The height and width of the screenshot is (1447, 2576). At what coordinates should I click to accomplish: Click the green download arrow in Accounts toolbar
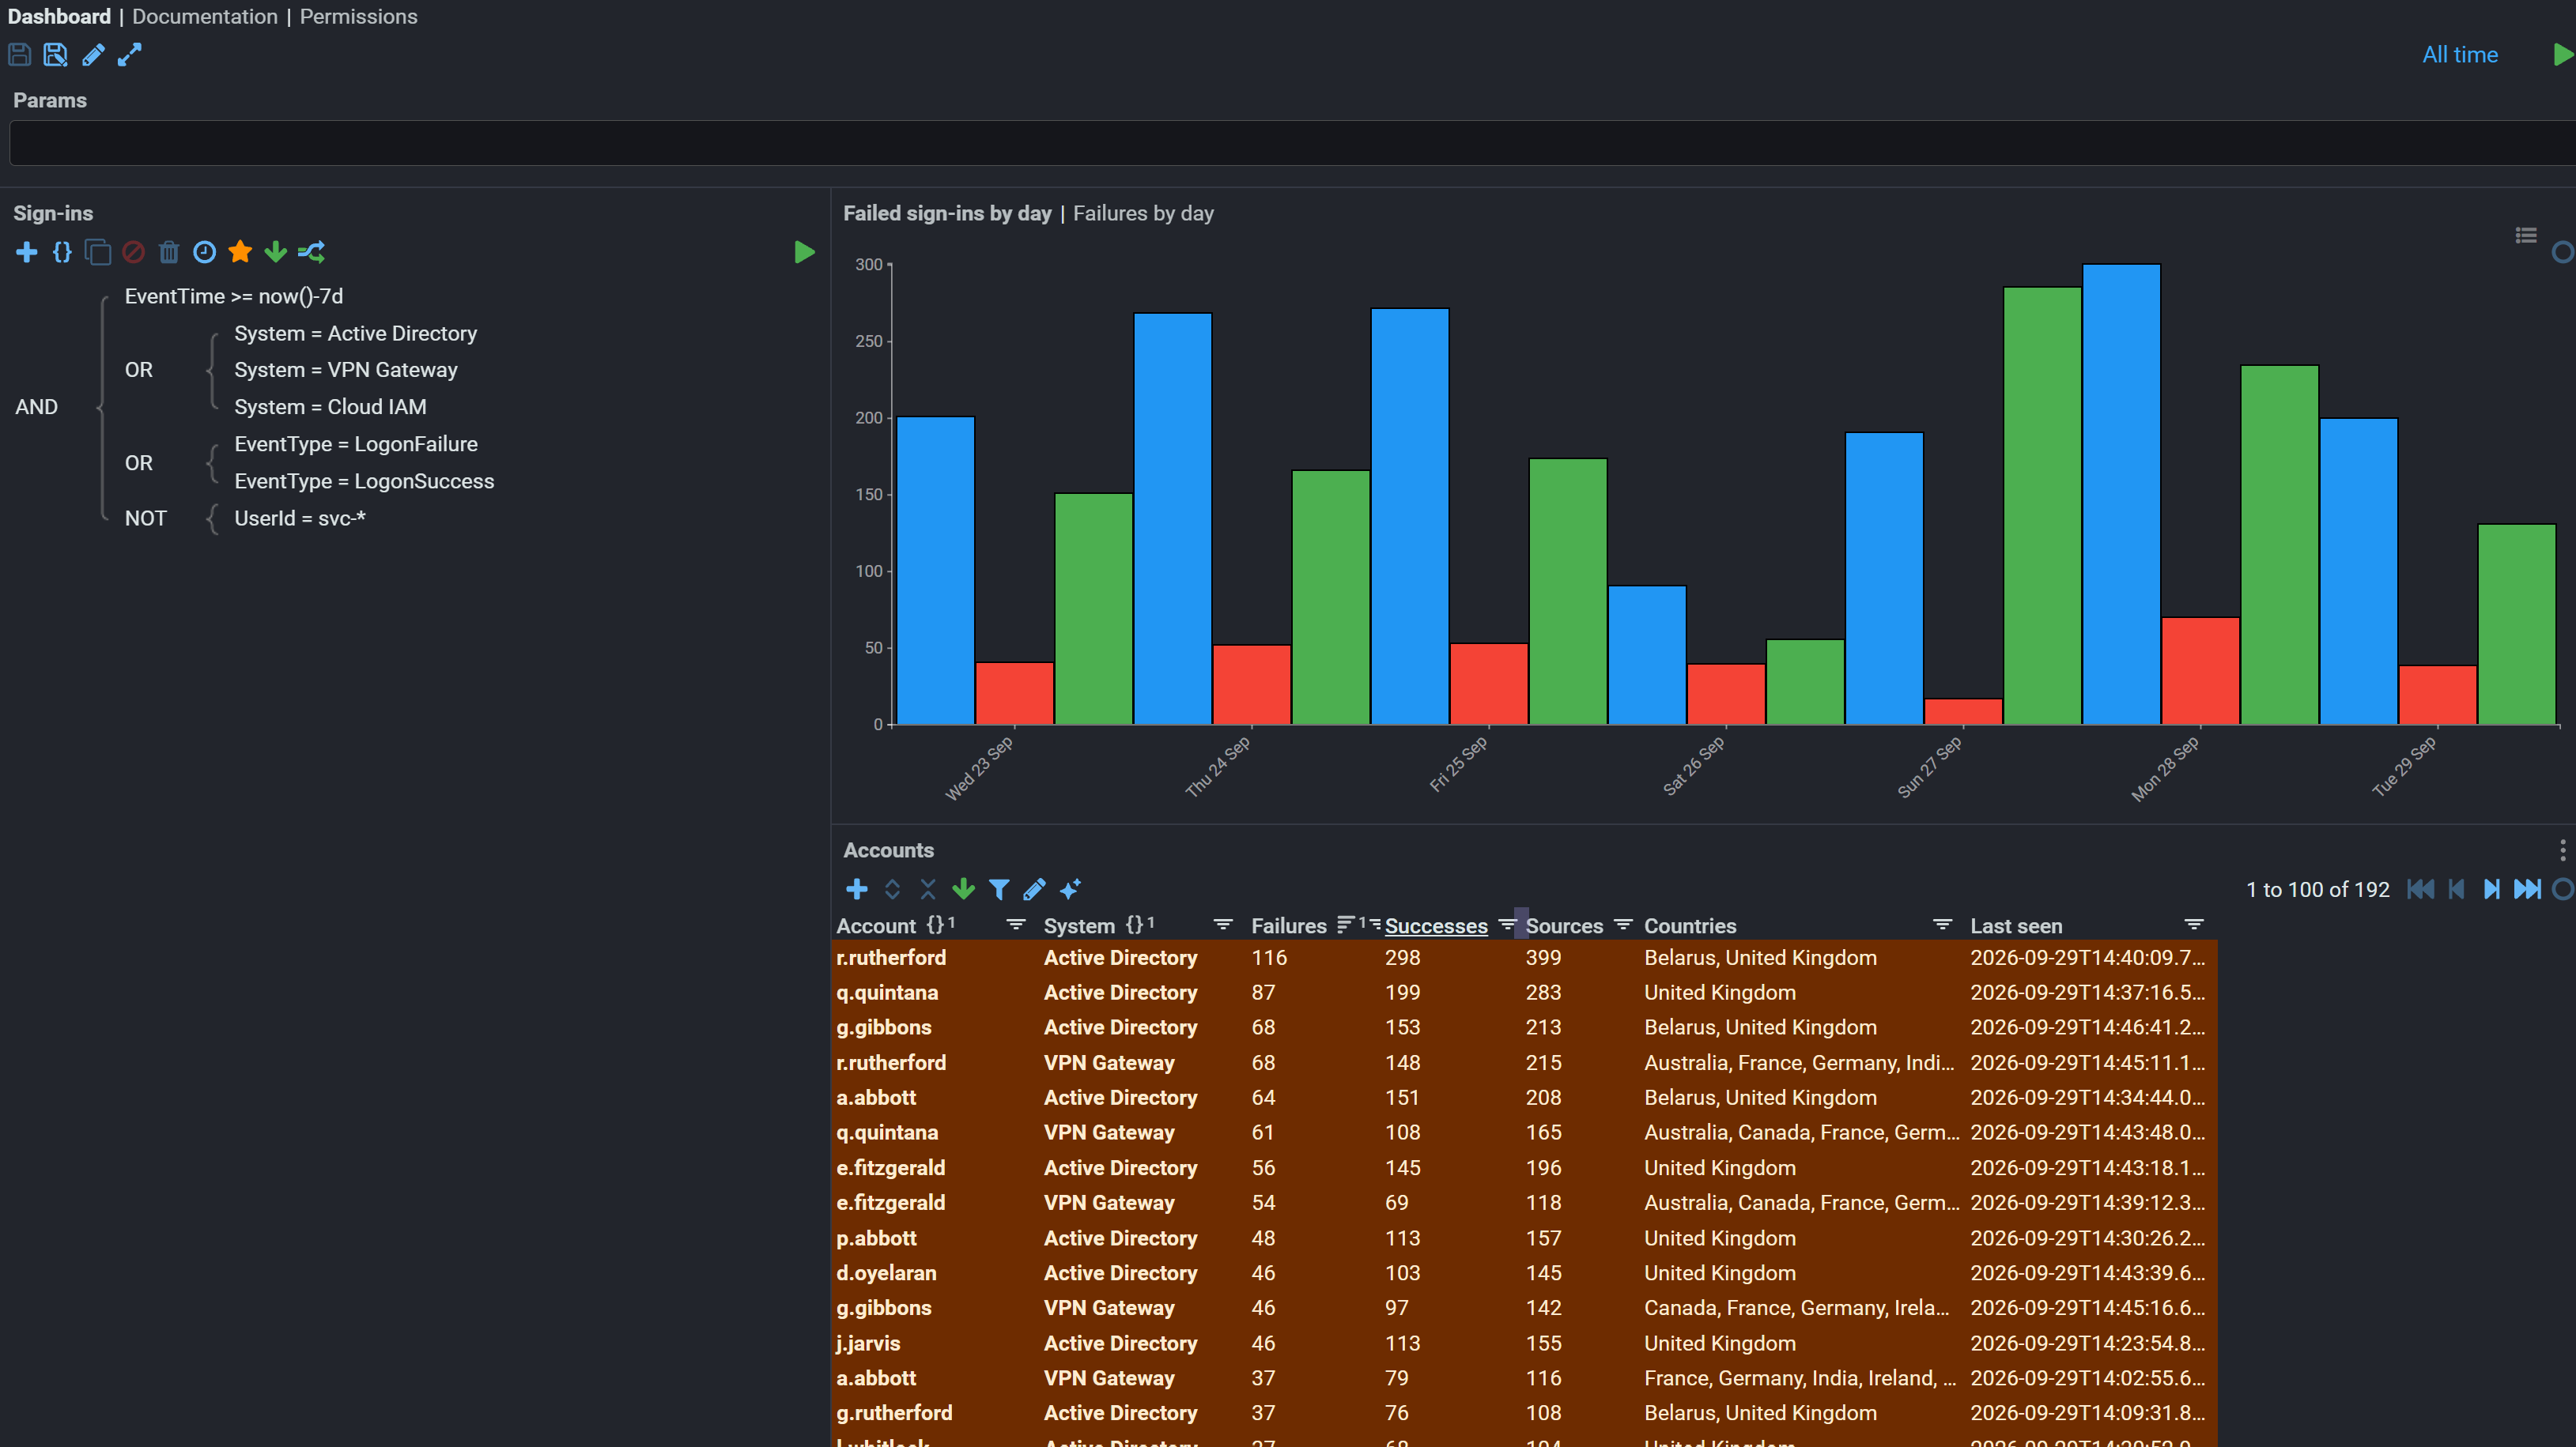click(963, 889)
